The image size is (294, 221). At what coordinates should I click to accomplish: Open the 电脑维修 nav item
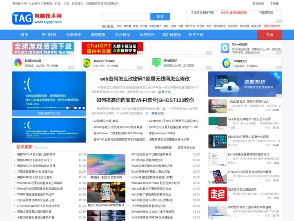click(73, 34)
